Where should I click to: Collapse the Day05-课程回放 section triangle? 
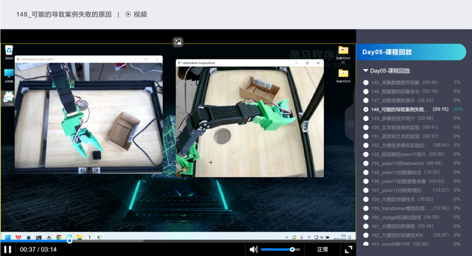[x=366, y=71]
